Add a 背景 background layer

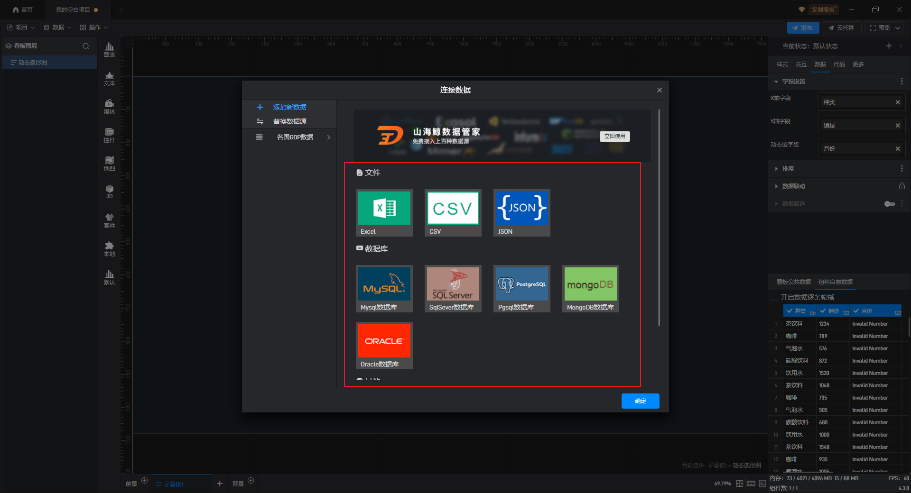[251, 481]
